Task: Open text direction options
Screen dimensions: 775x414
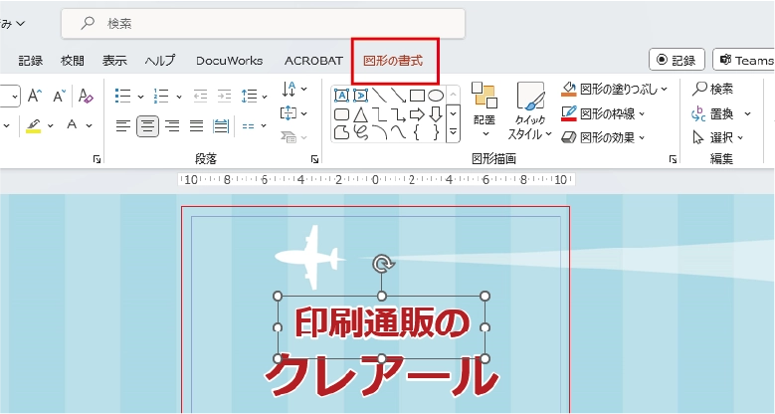Action: pyautogui.click(x=294, y=90)
